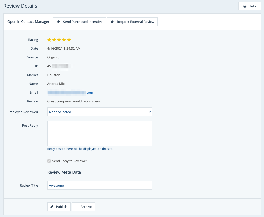The height and width of the screenshot is (217, 264).
Task: Click the pencil icon on the Publish button
Action: click(52, 207)
